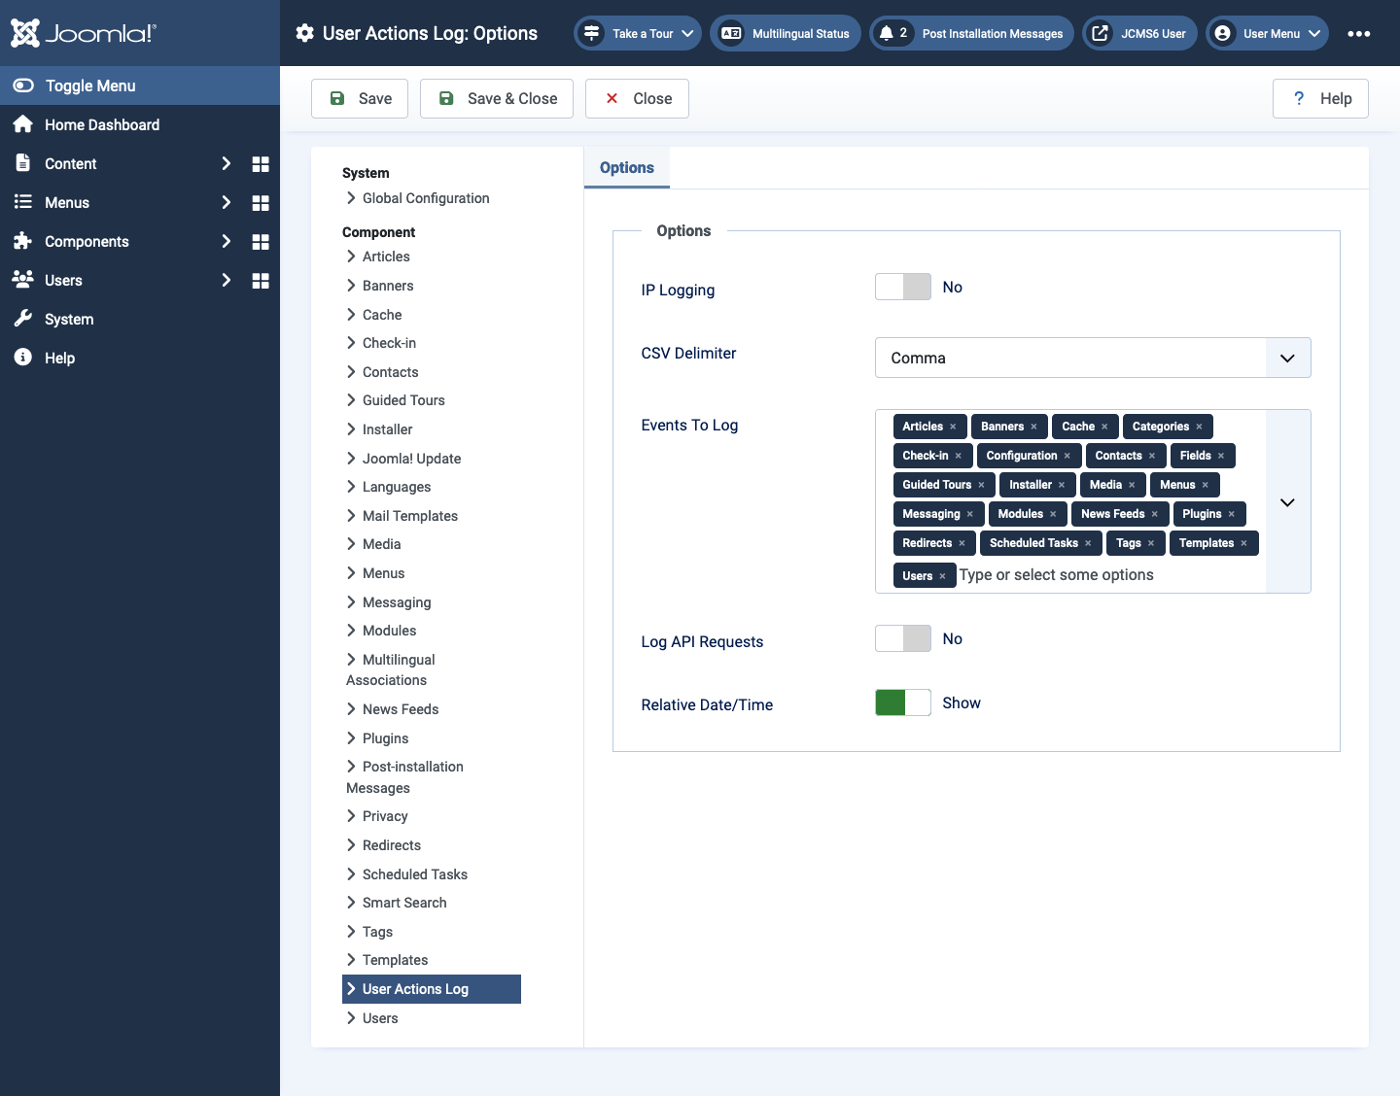Open Help from the toolbar
The width and height of the screenshot is (1400, 1096).
[1320, 98]
